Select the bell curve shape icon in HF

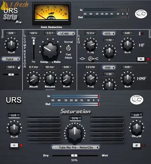(x=82, y=59)
